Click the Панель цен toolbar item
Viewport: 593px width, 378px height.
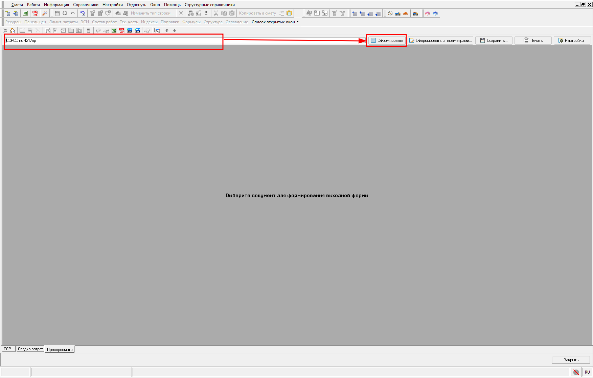35,22
